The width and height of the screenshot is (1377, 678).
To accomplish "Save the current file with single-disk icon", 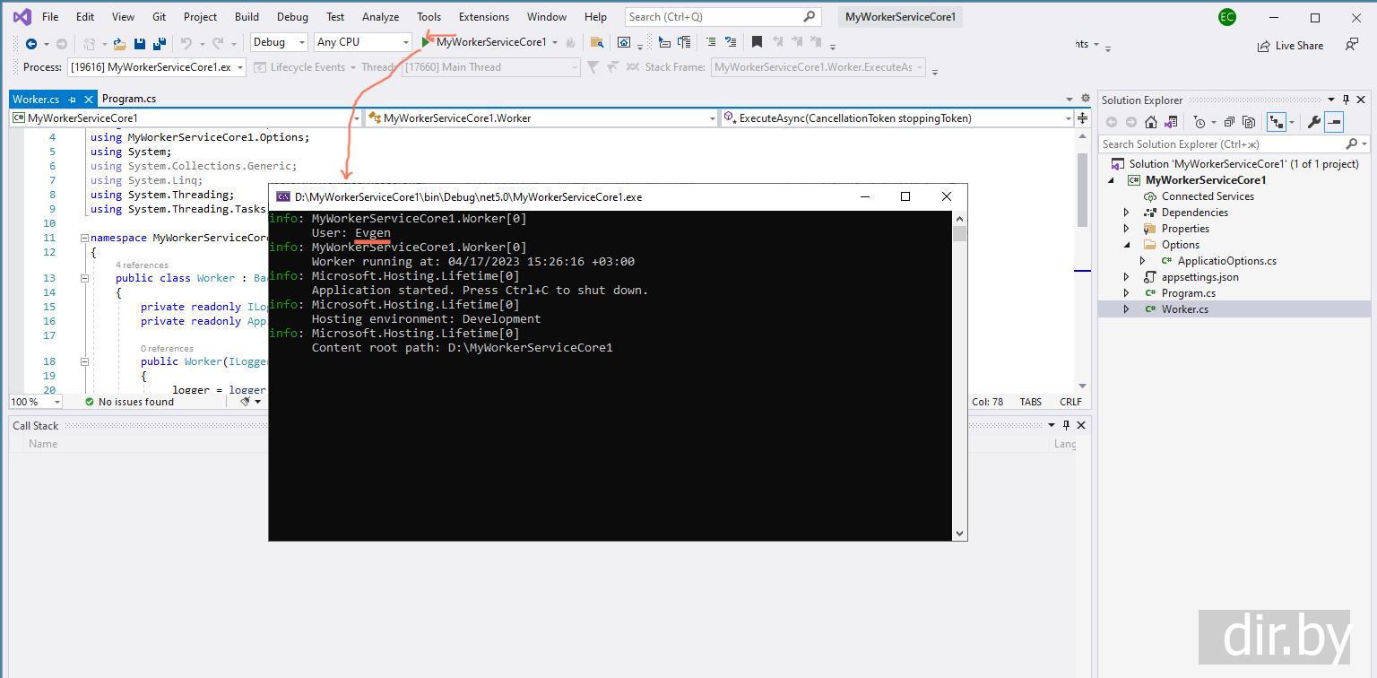I will [140, 43].
